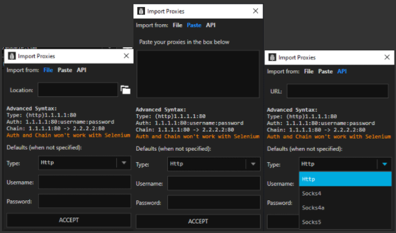
Task: Select the File tab in the File import window
Action: pyautogui.click(x=48, y=70)
